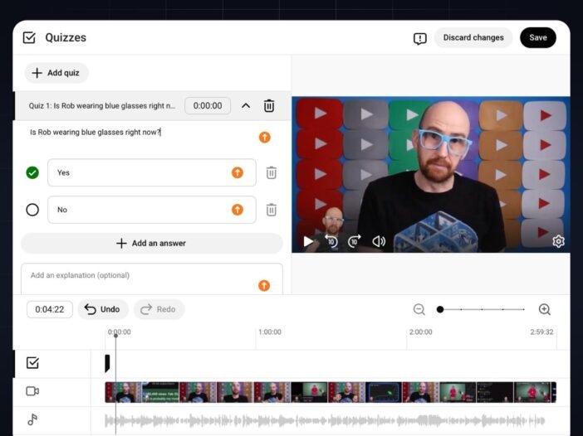Collapse the Quiz 1 panel
Image resolution: width=583 pixels, height=436 pixels.
pyautogui.click(x=246, y=106)
